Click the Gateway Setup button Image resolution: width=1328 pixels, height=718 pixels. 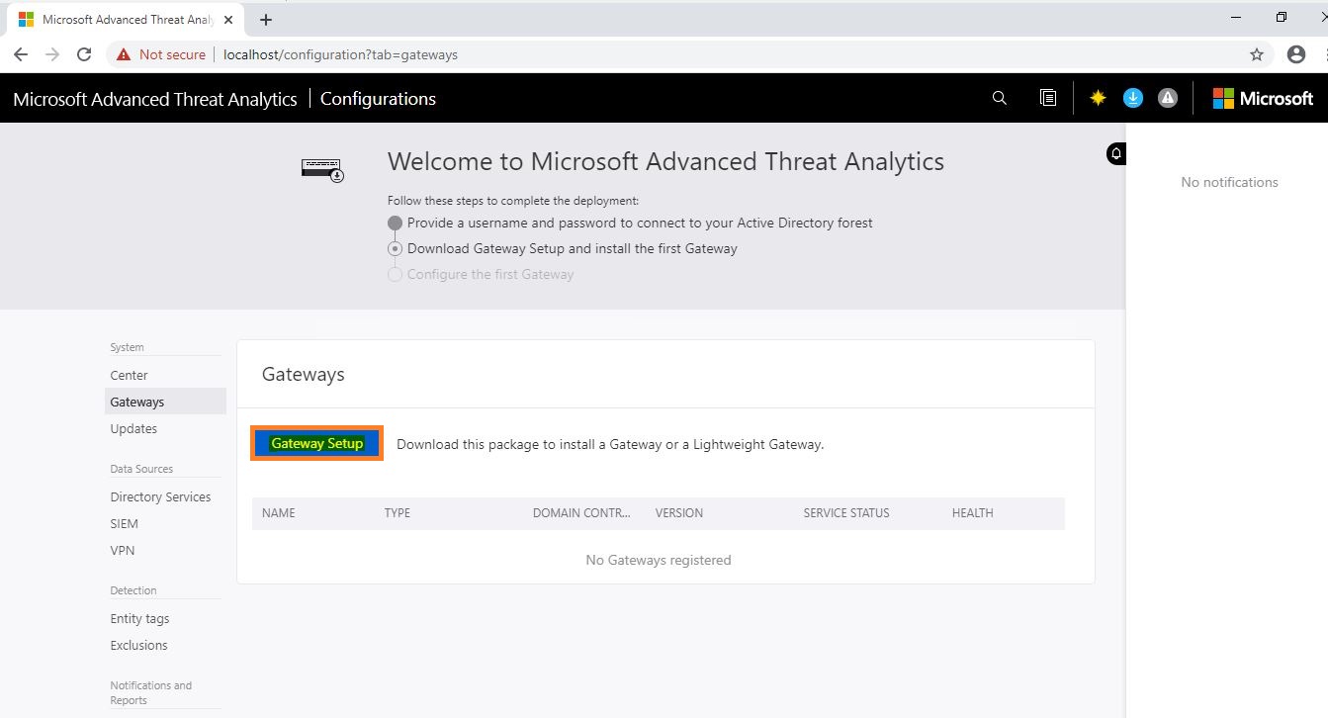(x=317, y=444)
